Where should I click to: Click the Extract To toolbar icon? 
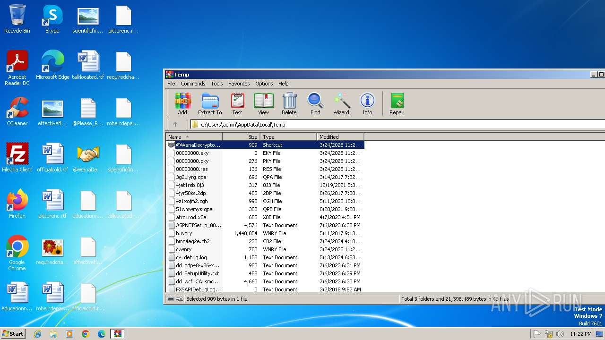tap(210, 104)
